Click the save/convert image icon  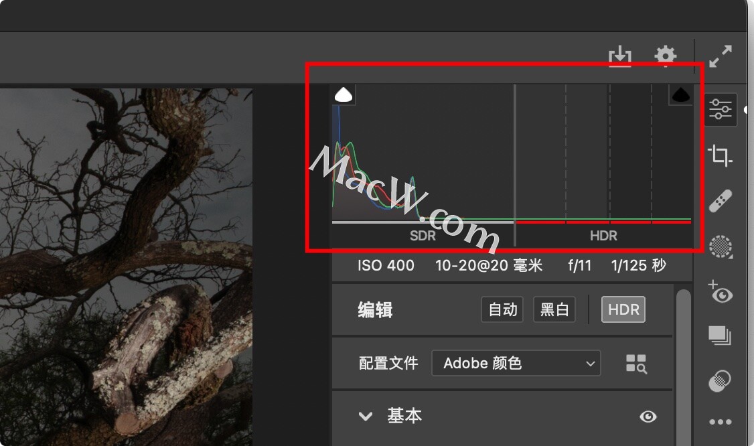pos(620,56)
